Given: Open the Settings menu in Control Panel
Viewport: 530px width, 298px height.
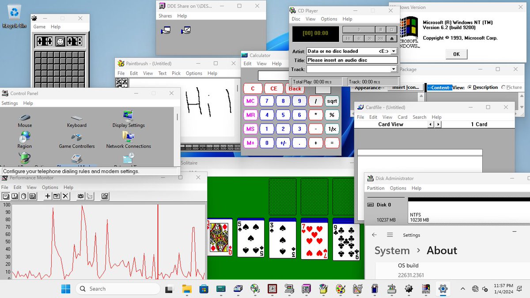Looking at the screenshot, I should coord(10,103).
